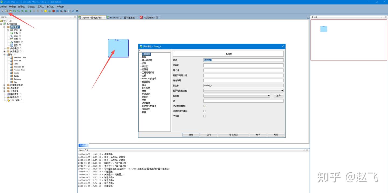388x193 pixels.
Task: Collapse the 逻辑模型 tree node
Action: click(x=4, y=27)
